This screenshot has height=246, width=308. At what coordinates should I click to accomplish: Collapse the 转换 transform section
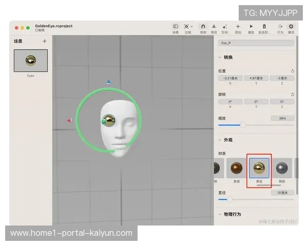pos(220,57)
